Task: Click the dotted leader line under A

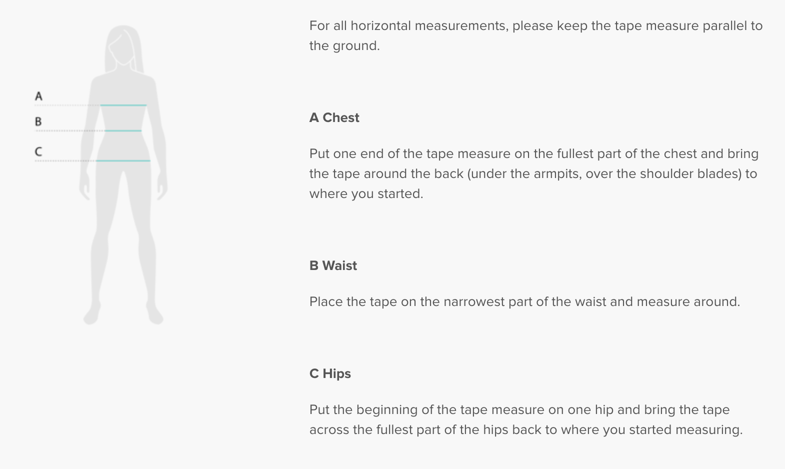Action: coord(66,105)
